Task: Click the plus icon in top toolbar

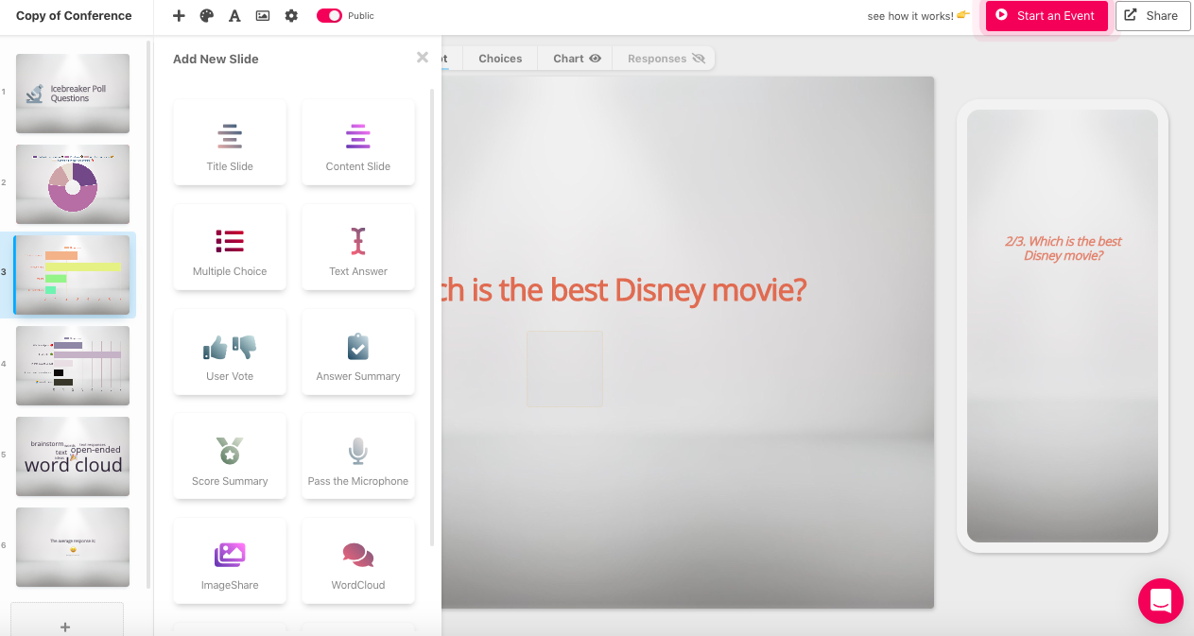Action: (179, 16)
